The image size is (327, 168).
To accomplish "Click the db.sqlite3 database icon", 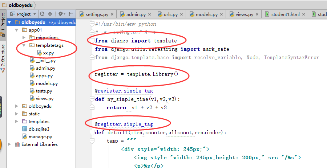I will [x=25, y=129].
